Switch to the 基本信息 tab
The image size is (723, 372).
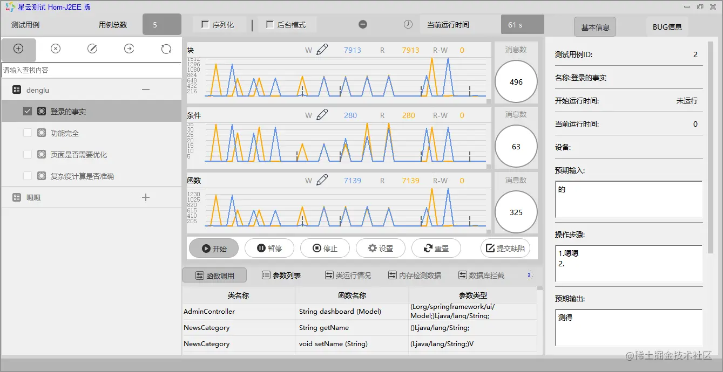(x=595, y=27)
